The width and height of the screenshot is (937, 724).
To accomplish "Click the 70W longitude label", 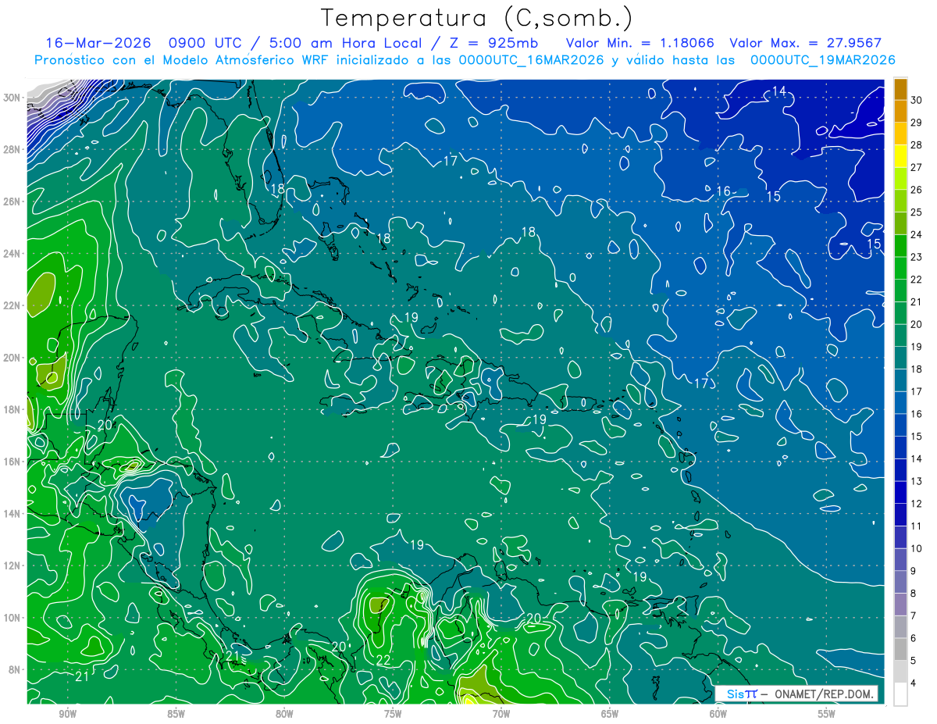I will [501, 714].
